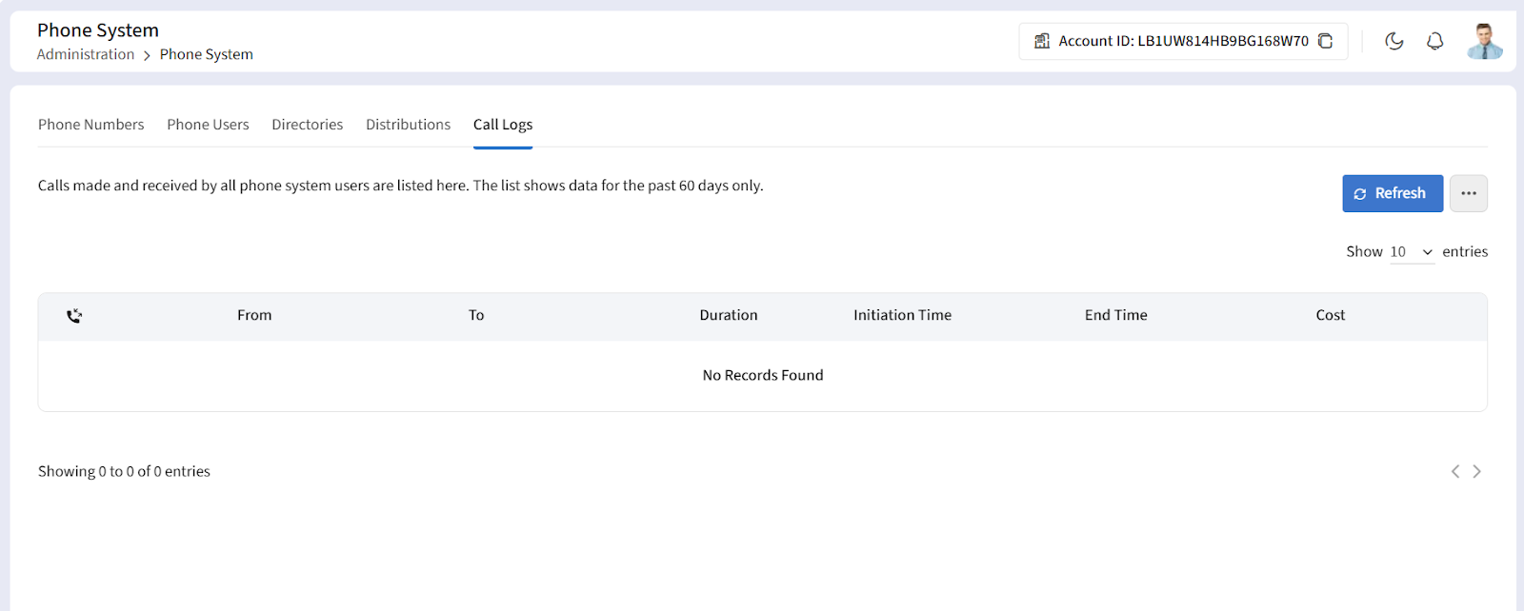The image size is (1524, 611).
Task: Sort by the Duration column header
Action: tap(728, 315)
